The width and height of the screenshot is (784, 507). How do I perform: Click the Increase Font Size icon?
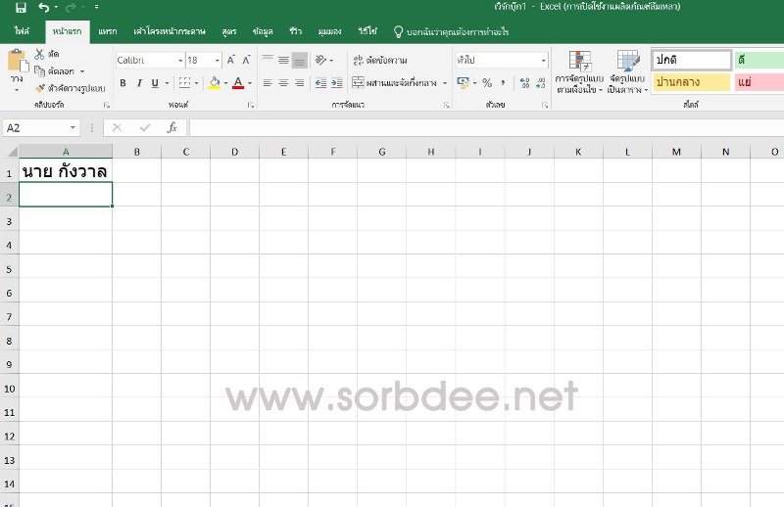click(231, 61)
